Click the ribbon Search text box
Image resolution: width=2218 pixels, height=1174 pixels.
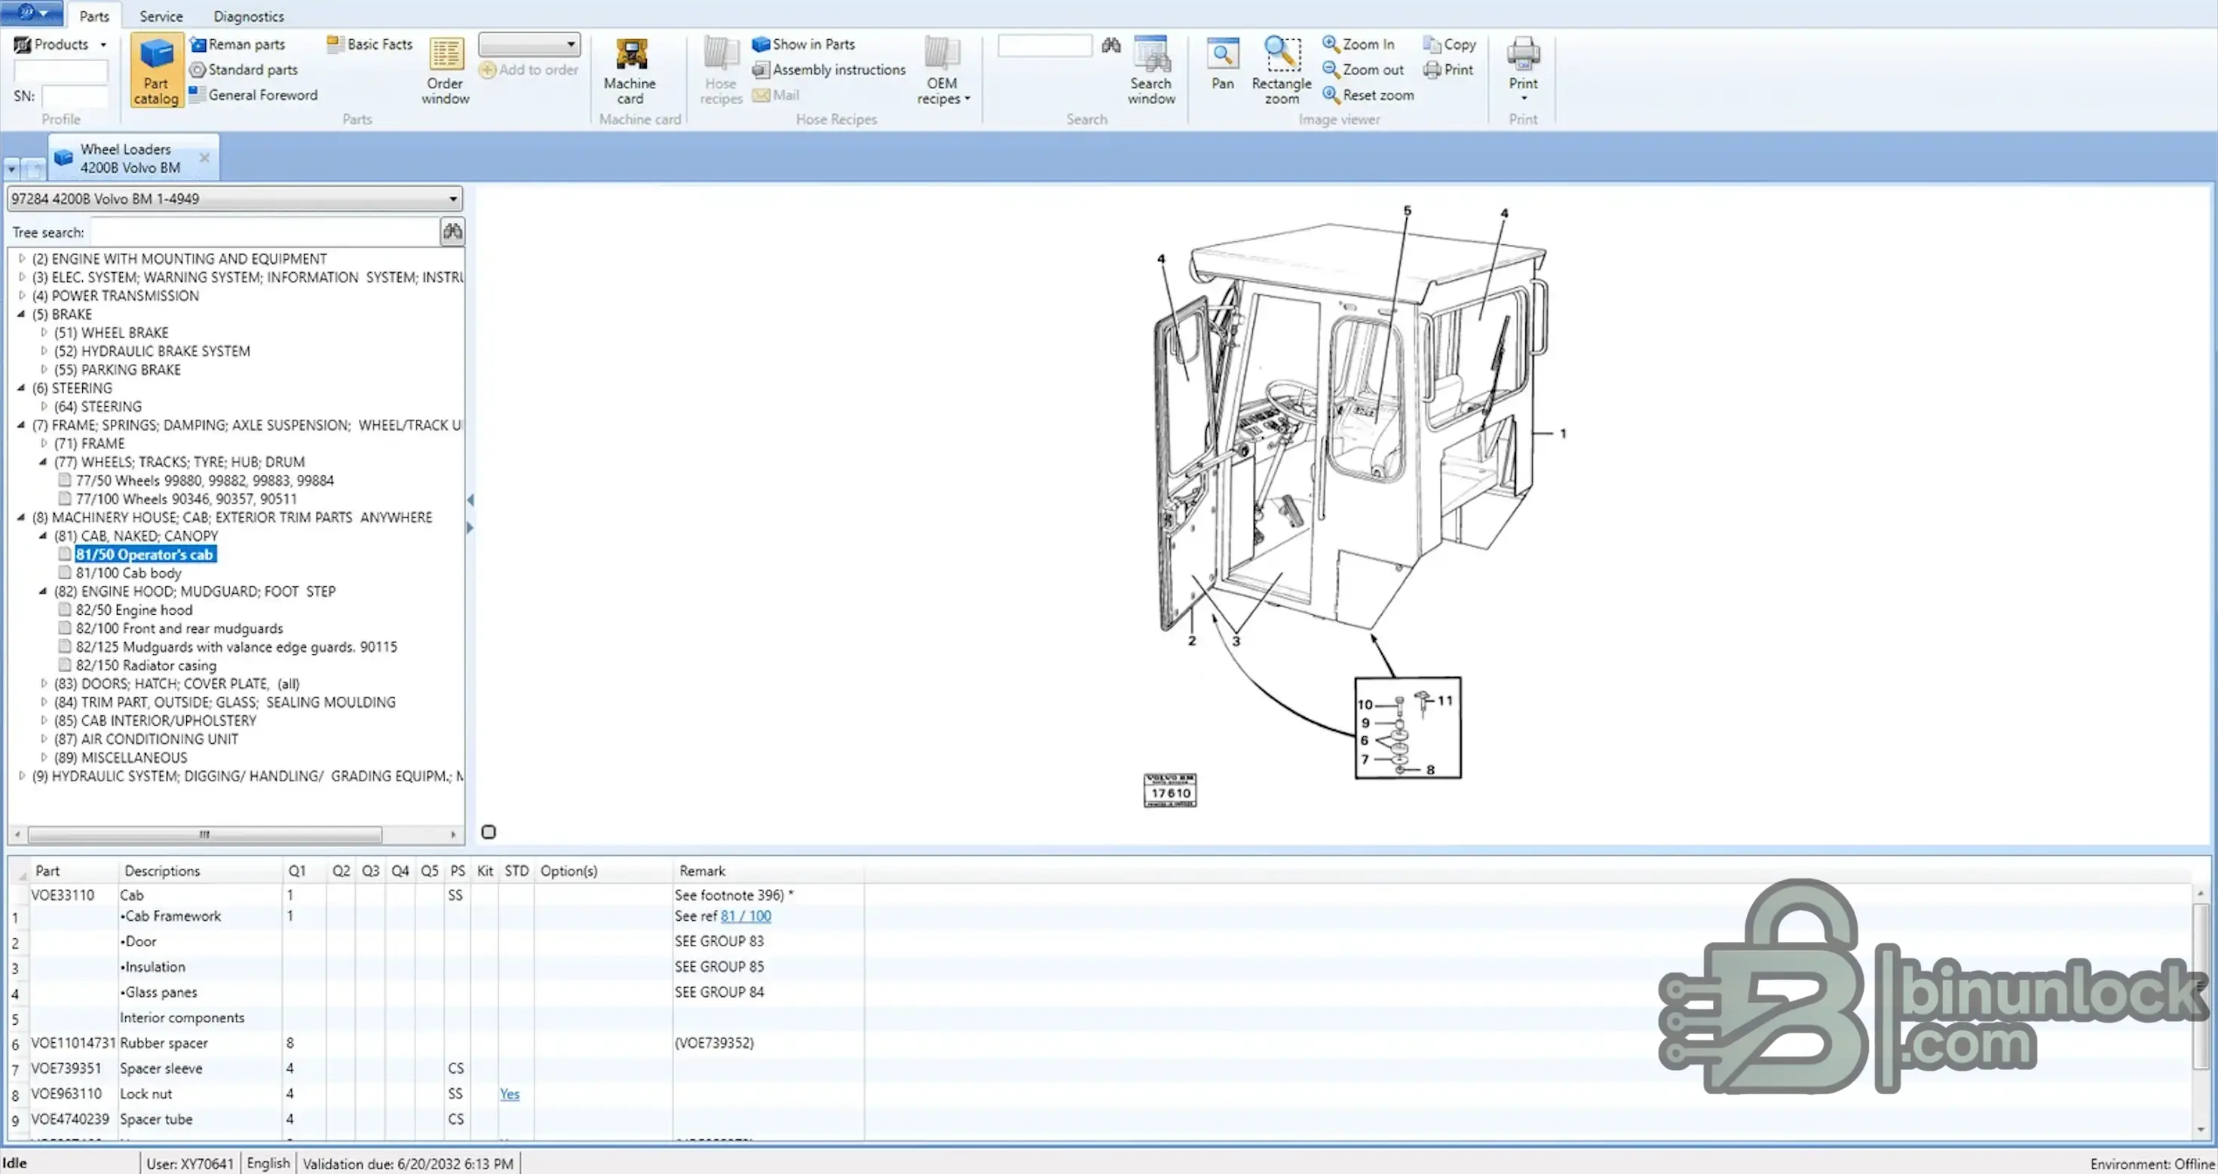1044,44
